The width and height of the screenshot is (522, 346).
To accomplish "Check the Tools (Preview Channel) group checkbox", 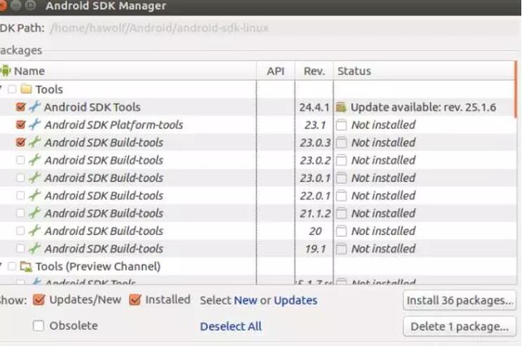I will coord(12,267).
